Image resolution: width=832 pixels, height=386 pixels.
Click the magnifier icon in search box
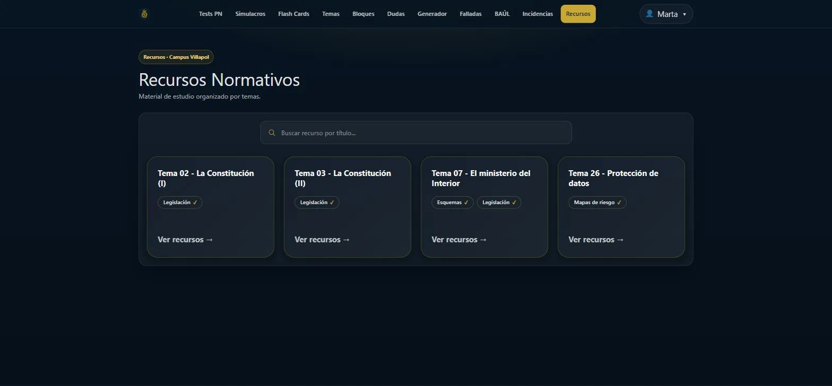272,133
